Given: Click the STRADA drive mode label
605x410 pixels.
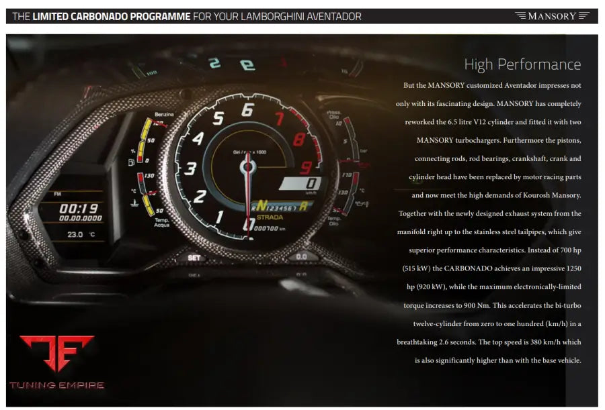Looking at the screenshot, I should coord(270,217).
